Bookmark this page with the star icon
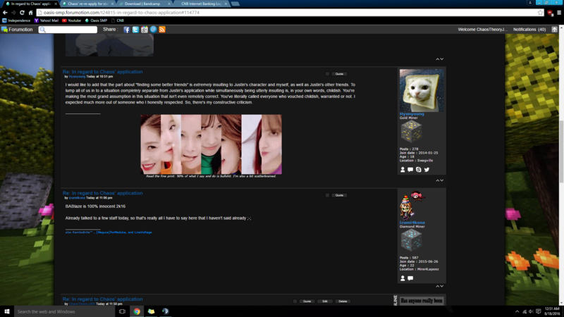The width and height of the screenshot is (564, 317). pos(540,13)
